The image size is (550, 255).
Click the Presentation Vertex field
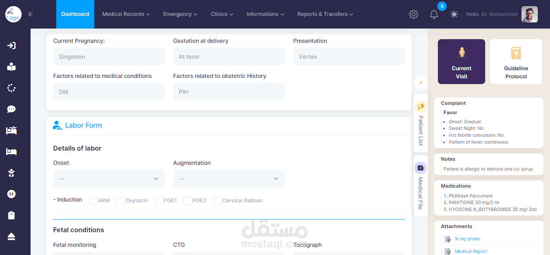click(349, 57)
